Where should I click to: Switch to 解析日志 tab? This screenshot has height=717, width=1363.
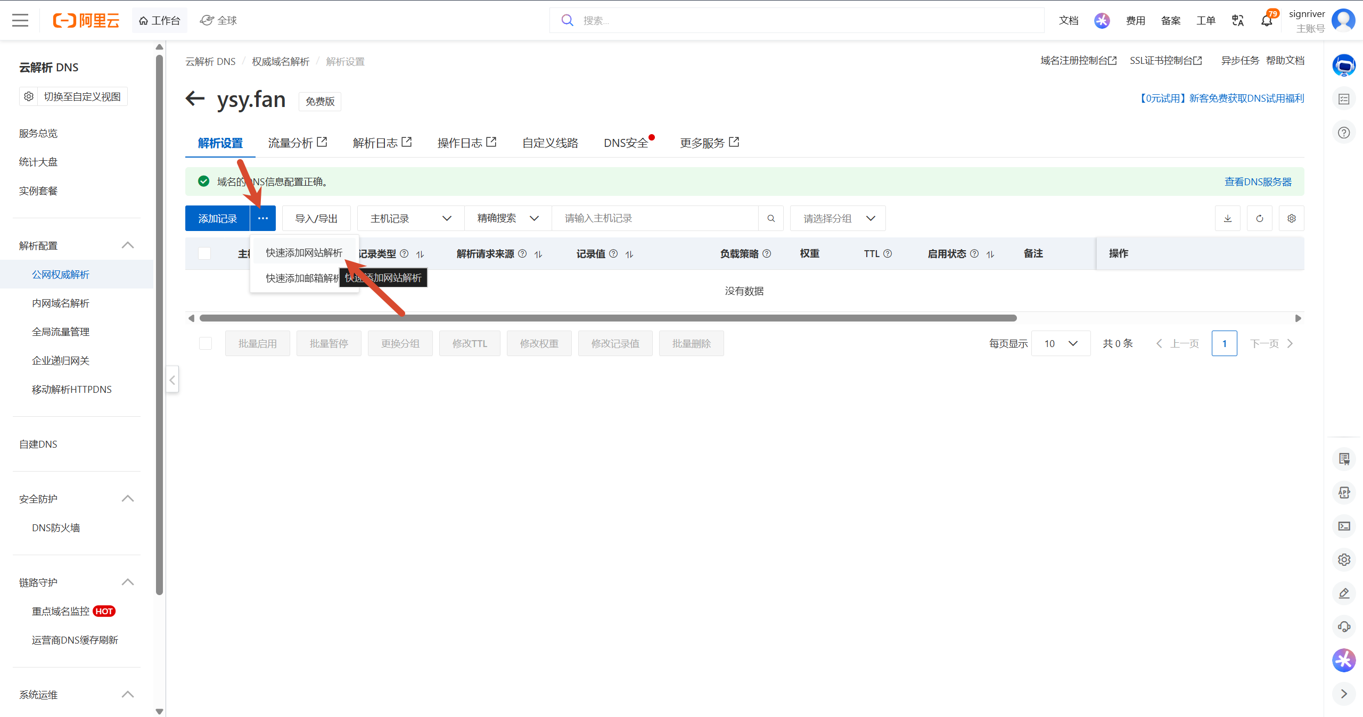382,143
